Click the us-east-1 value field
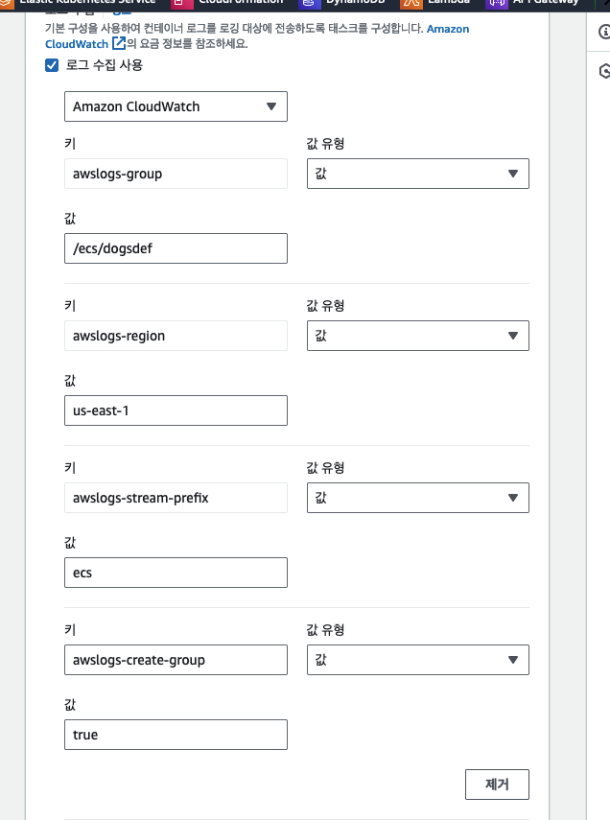610x820 pixels. point(176,410)
